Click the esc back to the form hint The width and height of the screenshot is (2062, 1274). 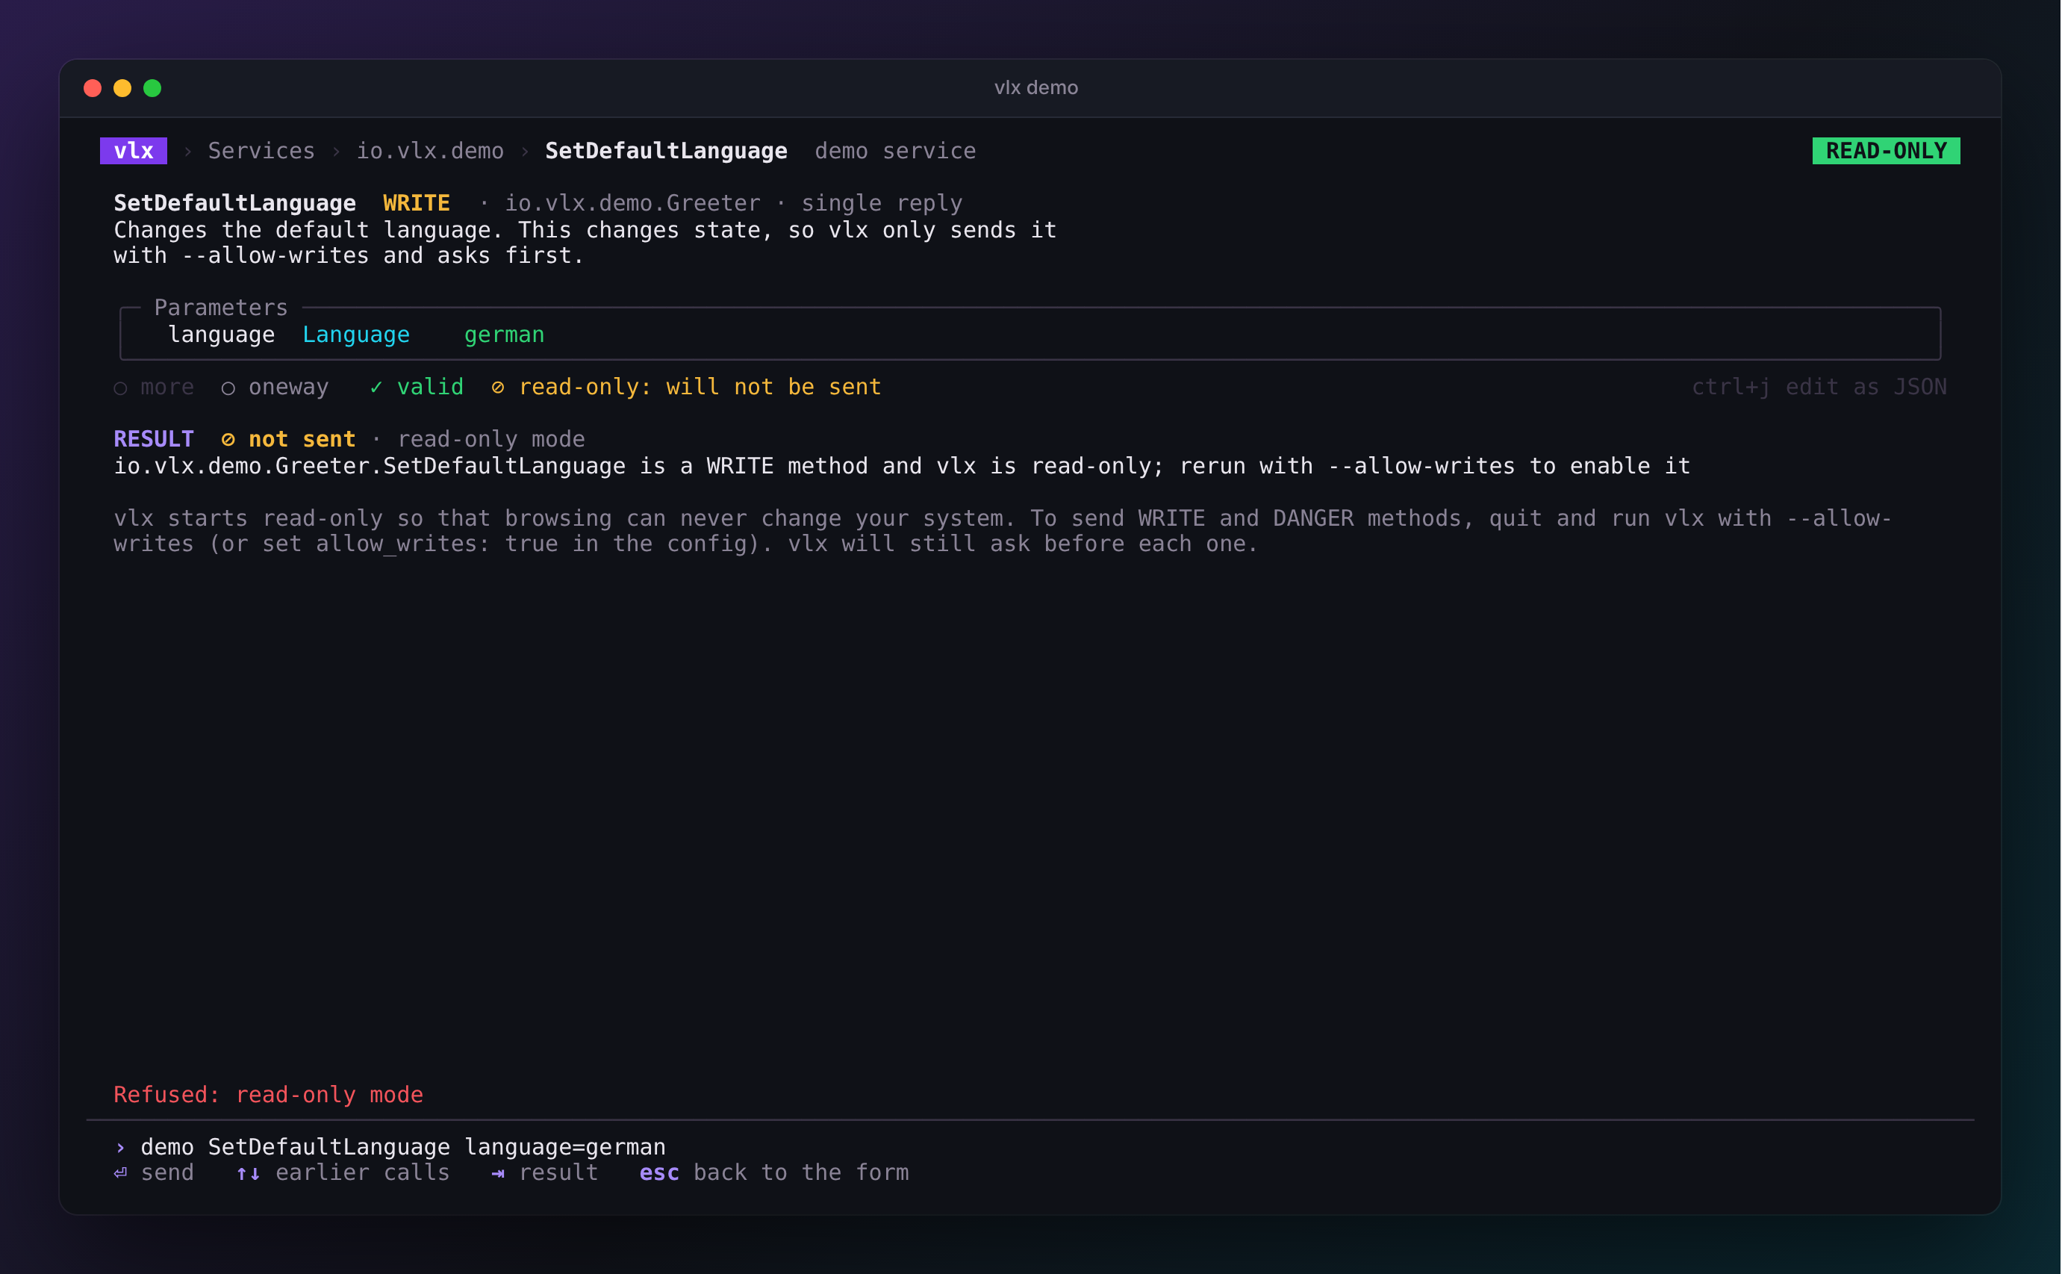[774, 1173]
